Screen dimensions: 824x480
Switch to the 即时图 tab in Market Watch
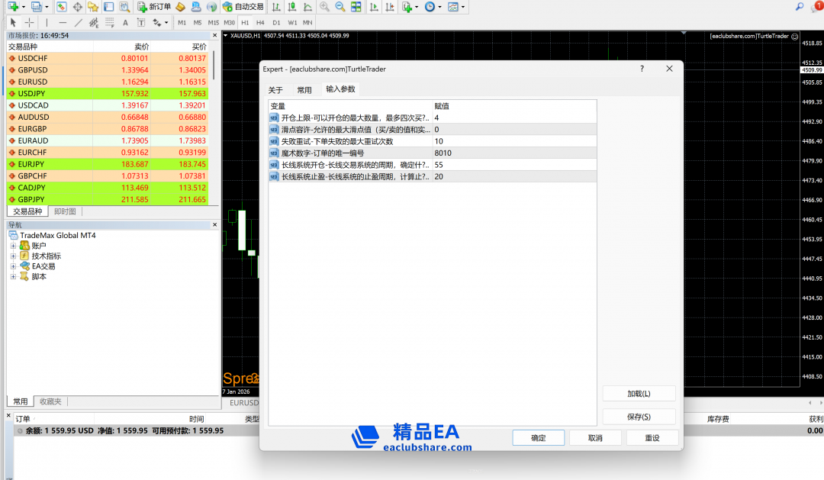coord(65,211)
